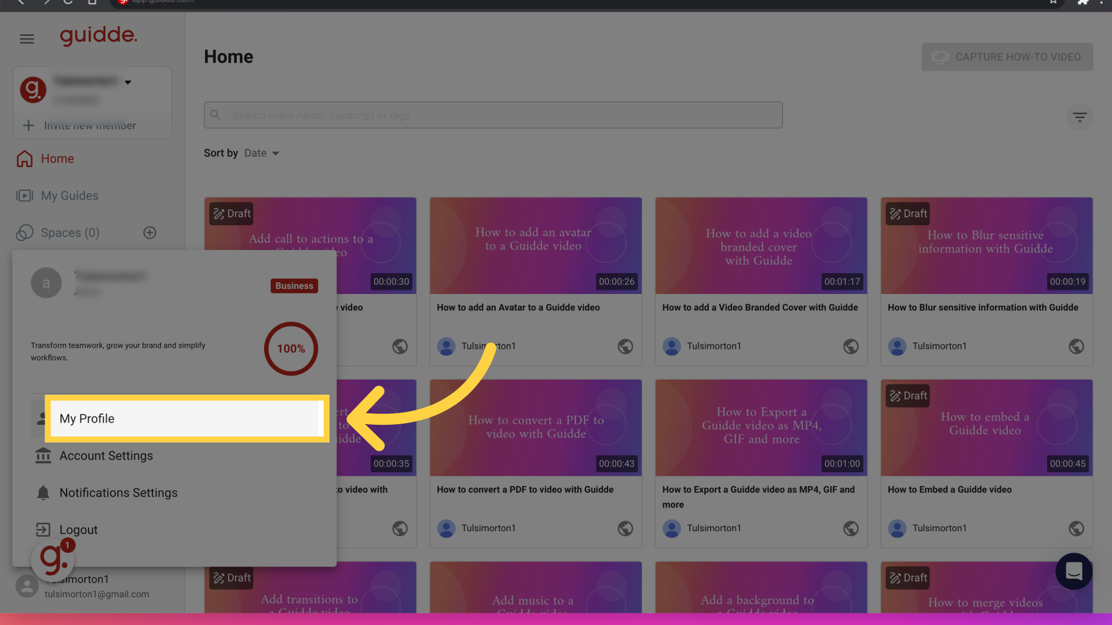Open 'Add music to a' video thumbnail
1112x625 pixels.
point(536,587)
